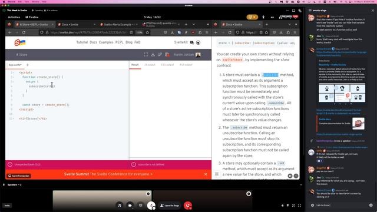Screen dimensions: 377x212
Task: Click the REPL save icon
Action: (167, 55)
